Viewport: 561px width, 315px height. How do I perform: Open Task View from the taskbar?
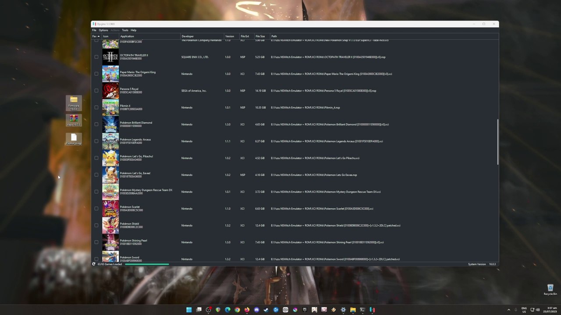tap(199, 310)
